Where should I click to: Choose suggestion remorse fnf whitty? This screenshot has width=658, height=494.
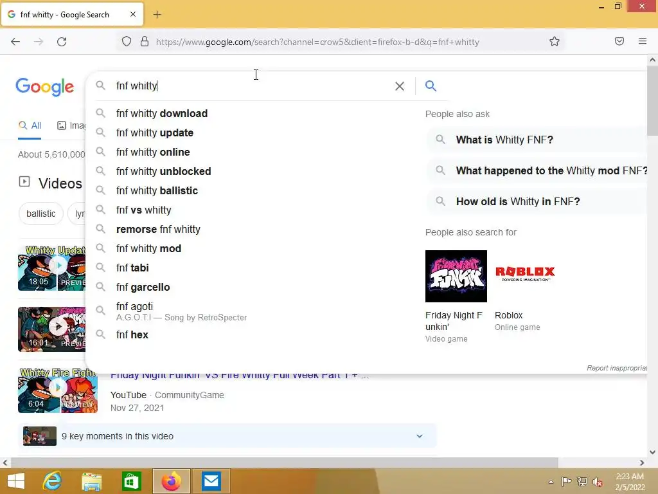pos(158,230)
